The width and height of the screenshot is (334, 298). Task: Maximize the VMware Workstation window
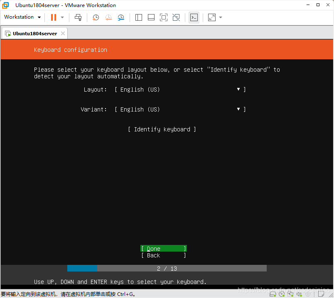click(318, 5)
